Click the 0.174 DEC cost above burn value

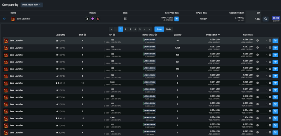point(239,18)
